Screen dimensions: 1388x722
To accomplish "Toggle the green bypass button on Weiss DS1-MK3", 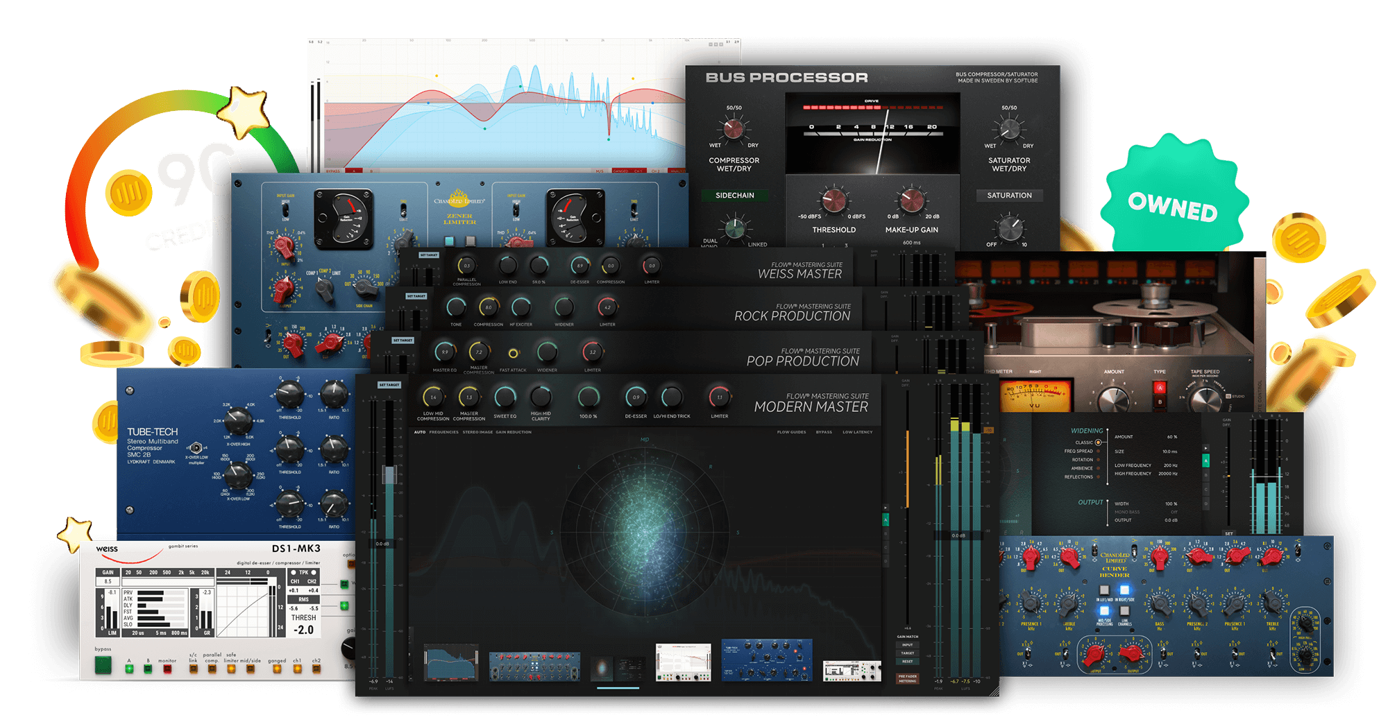I will [x=103, y=664].
